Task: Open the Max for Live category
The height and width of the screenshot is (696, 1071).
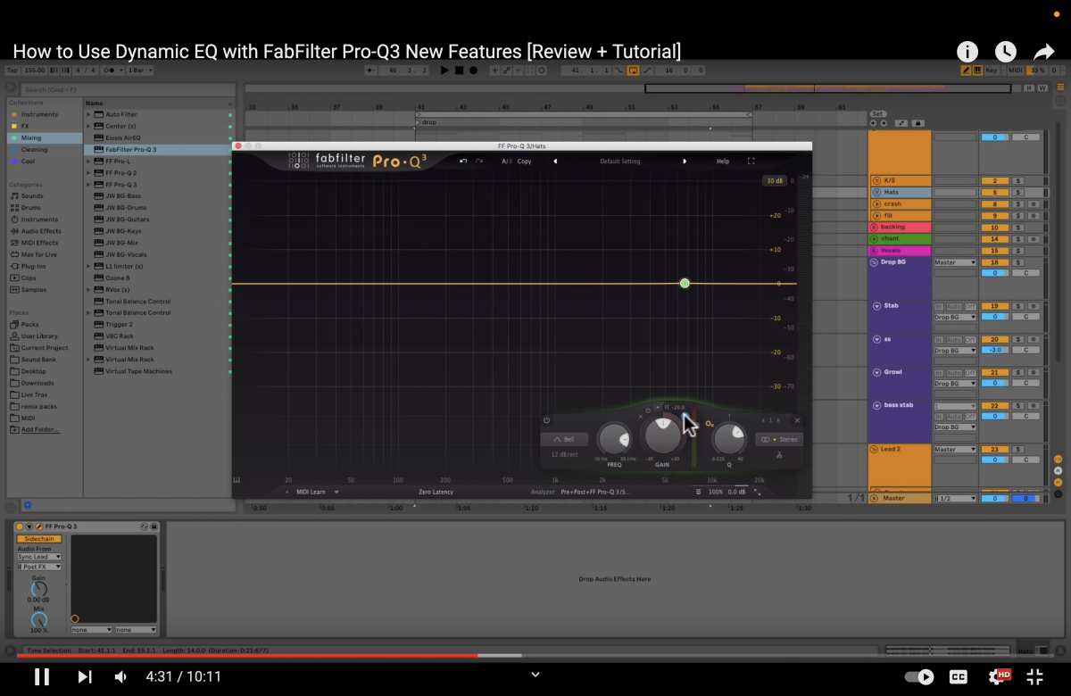Action: [x=38, y=254]
